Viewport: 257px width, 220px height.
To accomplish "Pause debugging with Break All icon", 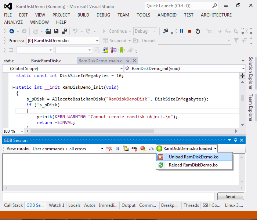I will click(x=182, y=31).
